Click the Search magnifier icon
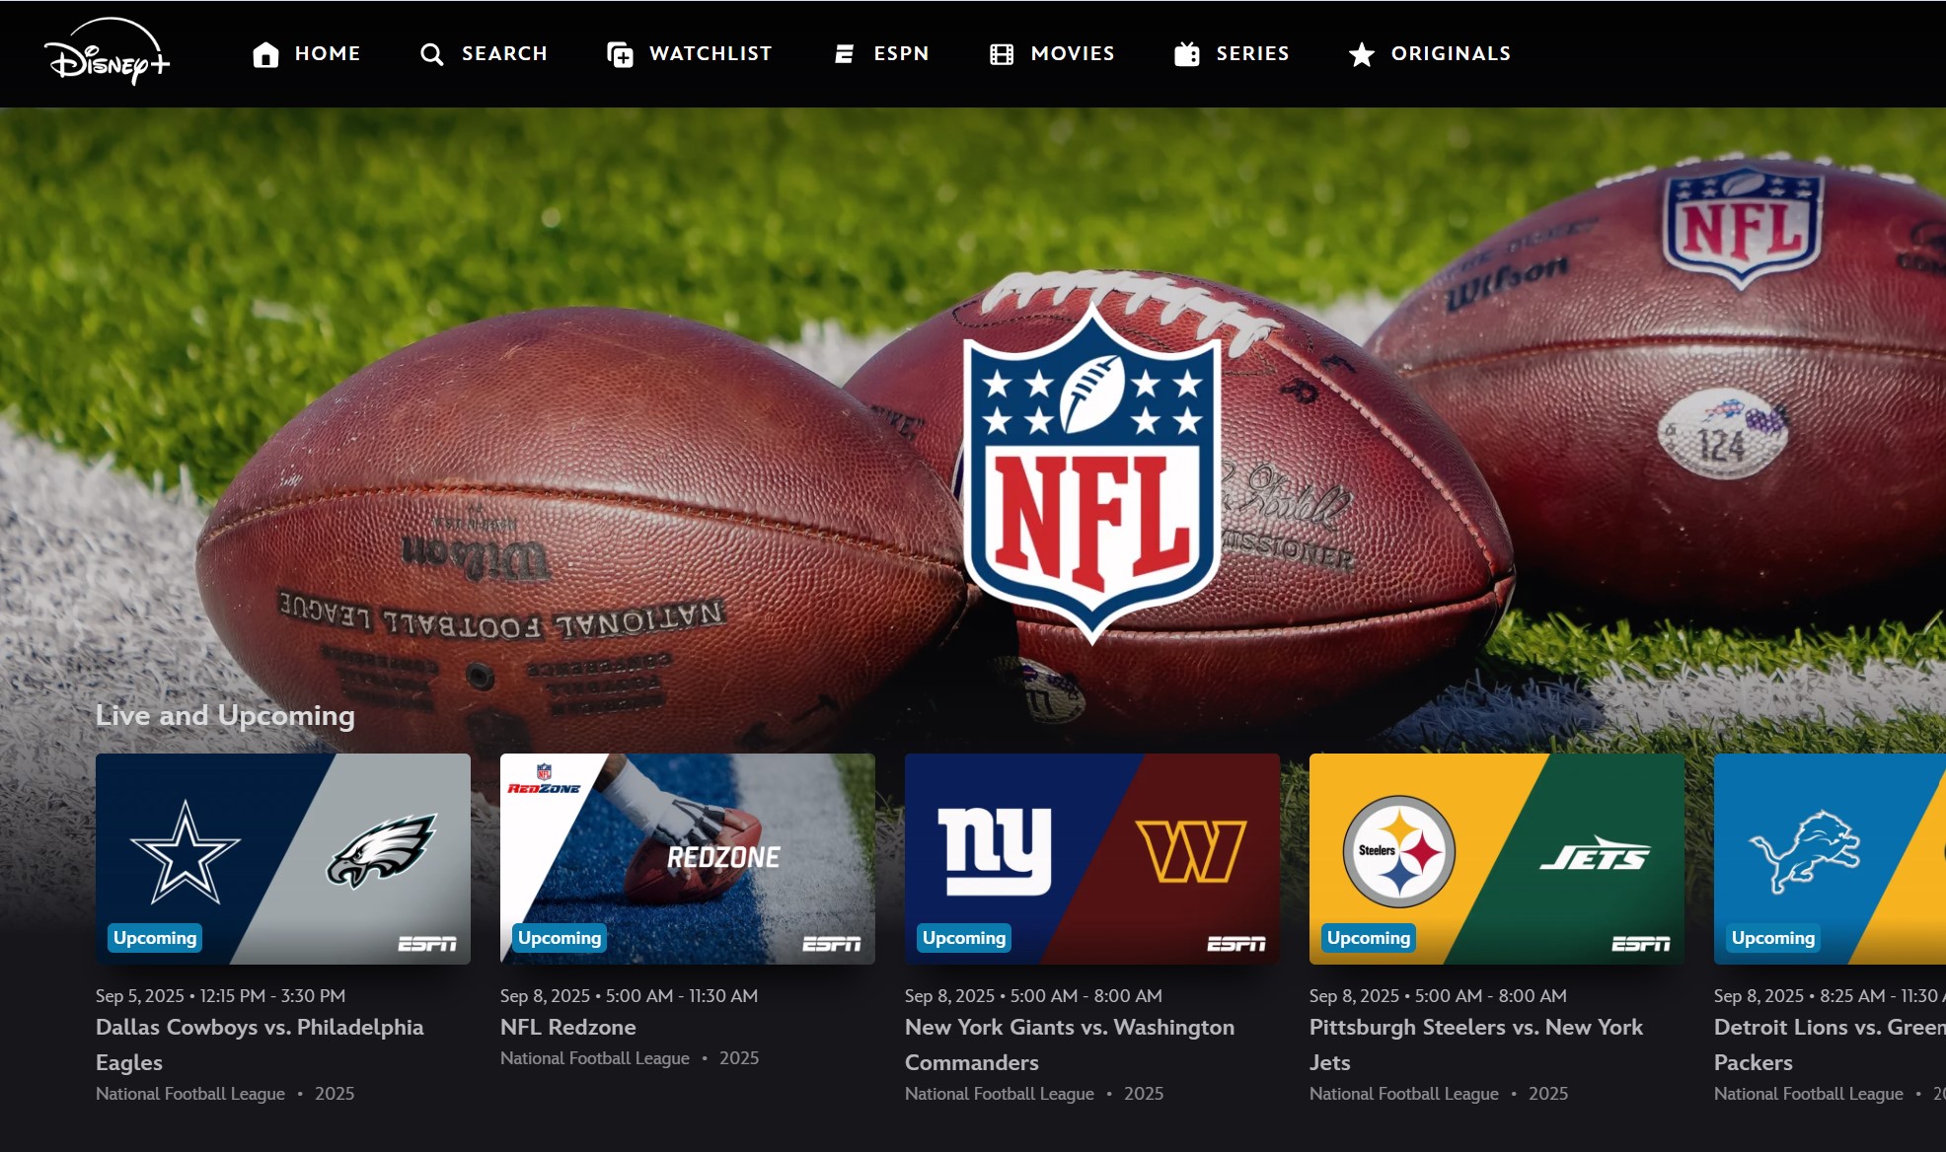Image resolution: width=1946 pixels, height=1152 pixels. [x=431, y=54]
